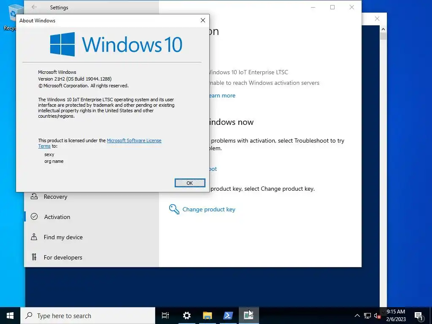
Task: Open the Windows Start menu
Action: pyautogui.click(x=10, y=316)
